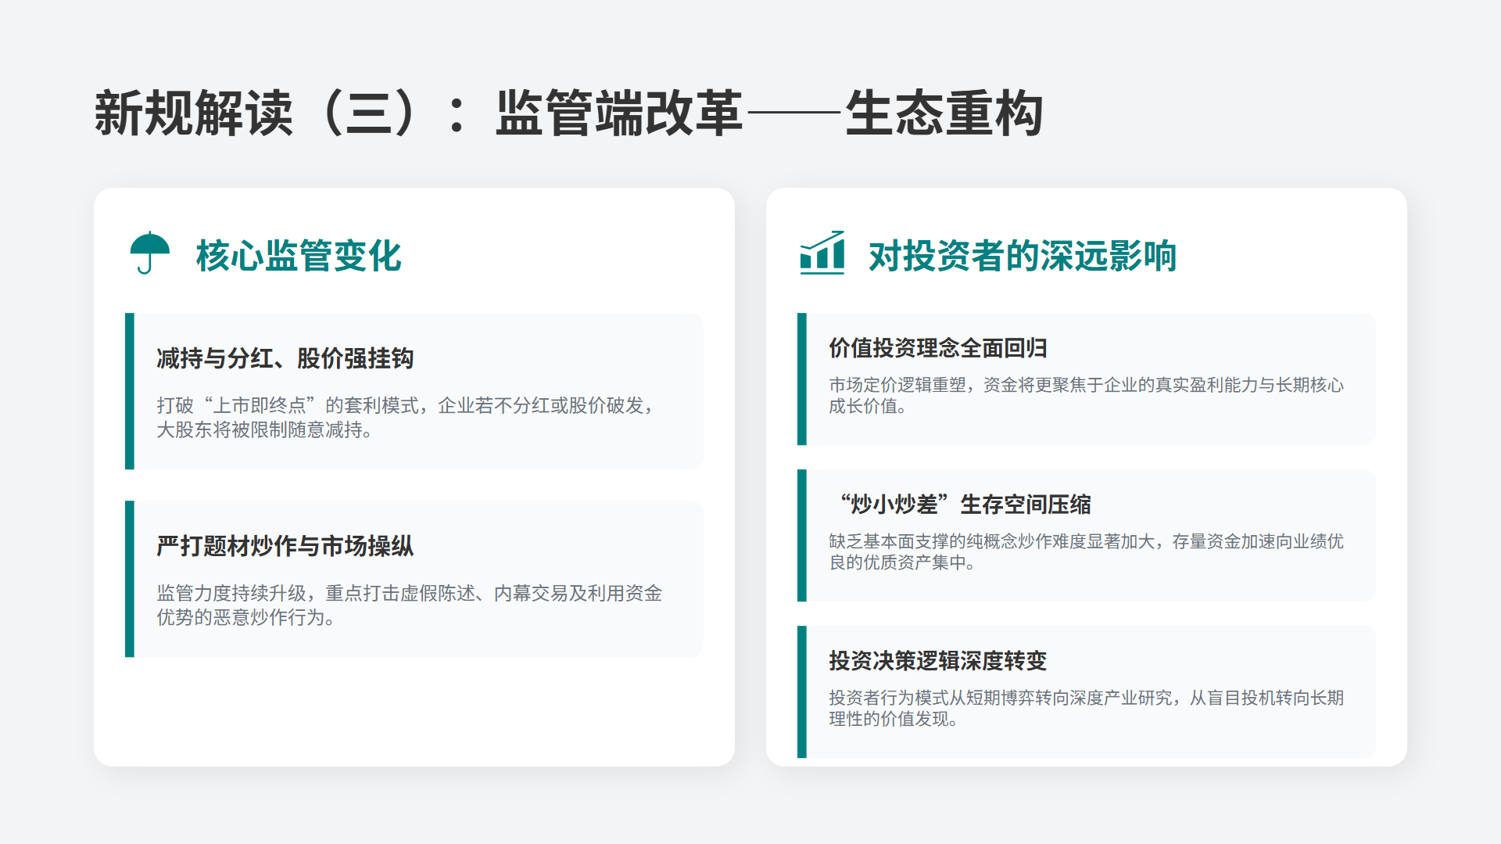Click the umbrella icon beside 核心监管变化
Screen dimensions: 1501x844
149,253
